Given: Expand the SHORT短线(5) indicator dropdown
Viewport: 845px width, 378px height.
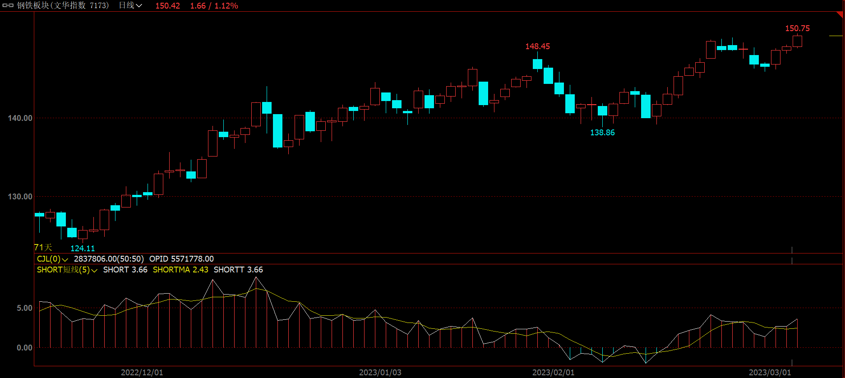Looking at the screenshot, I should click(67, 270).
